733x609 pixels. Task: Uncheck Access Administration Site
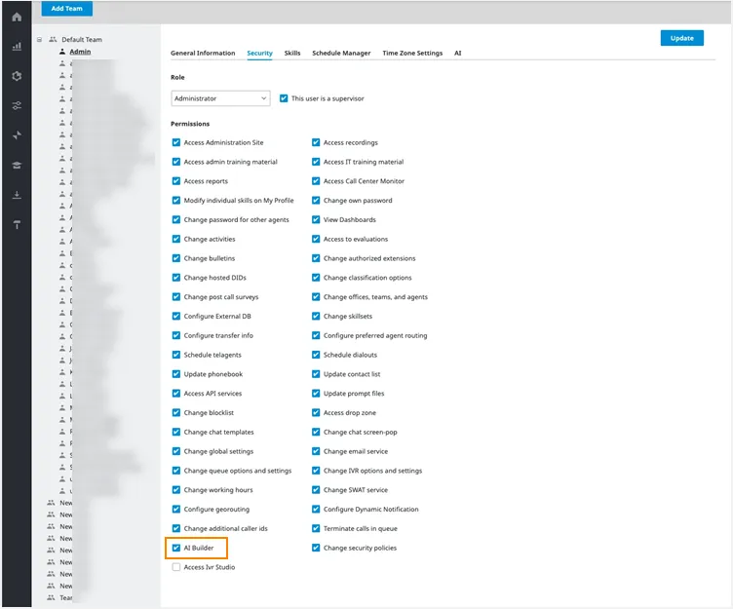[x=176, y=142]
